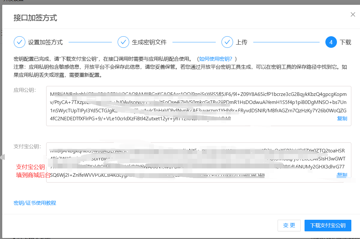
Task: Click the step 4 下载 circle icon
Action: 331,42
